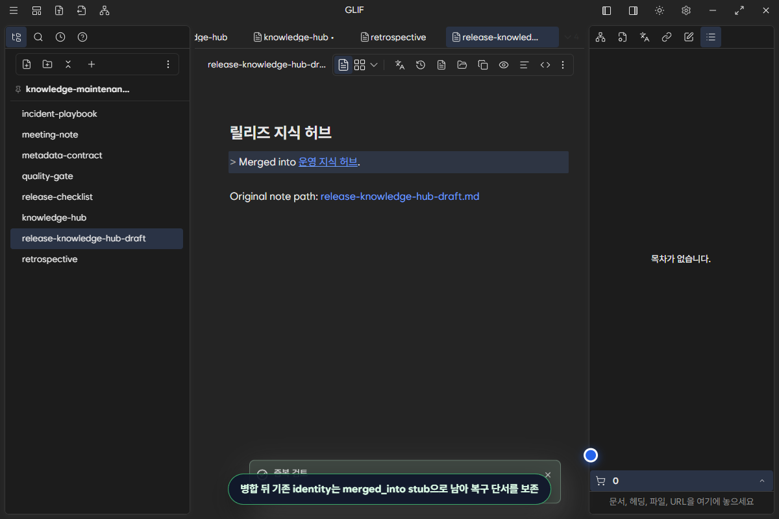This screenshot has width=779, height=519.
Task: Click the plus add button in sidebar
Action: point(92,64)
